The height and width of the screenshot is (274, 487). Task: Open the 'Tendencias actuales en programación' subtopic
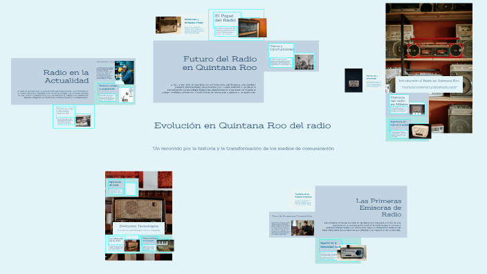(107, 87)
